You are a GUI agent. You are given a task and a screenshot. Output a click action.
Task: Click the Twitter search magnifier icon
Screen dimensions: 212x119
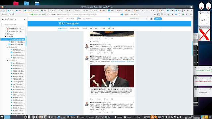pos(147,19)
